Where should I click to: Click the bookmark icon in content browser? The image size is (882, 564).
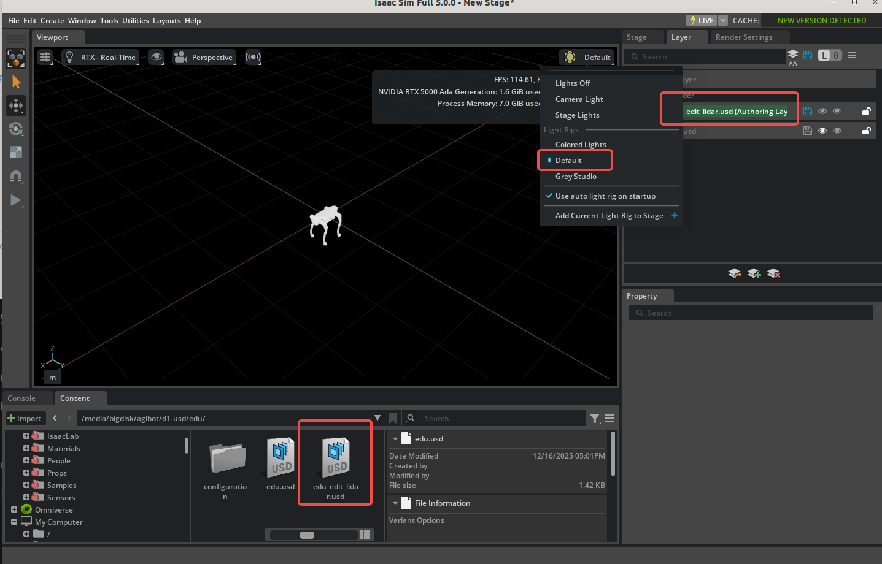point(393,418)
